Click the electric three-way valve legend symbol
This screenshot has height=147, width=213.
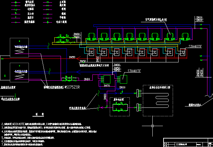point(48,22)
